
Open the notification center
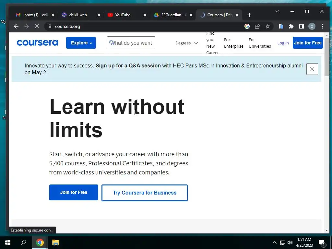pyautogui.click(x=322, y=243)
